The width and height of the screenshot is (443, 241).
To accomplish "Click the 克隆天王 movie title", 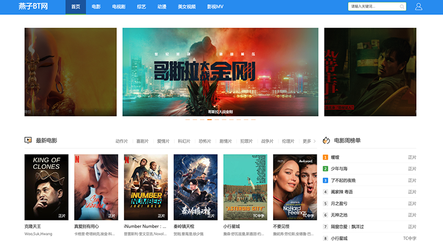I will tap(33, 227).
